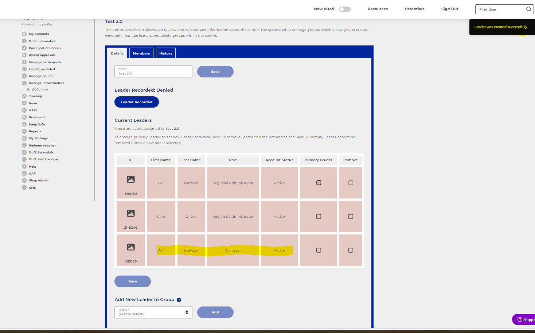Click the group Name input field
The height and width of the screenshot is (333, 535).
click(153, 72)
